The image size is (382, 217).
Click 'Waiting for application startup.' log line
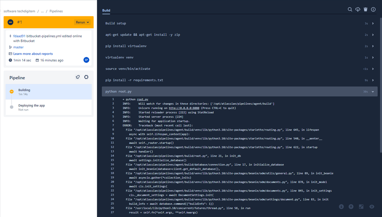[x=164, y=121]
